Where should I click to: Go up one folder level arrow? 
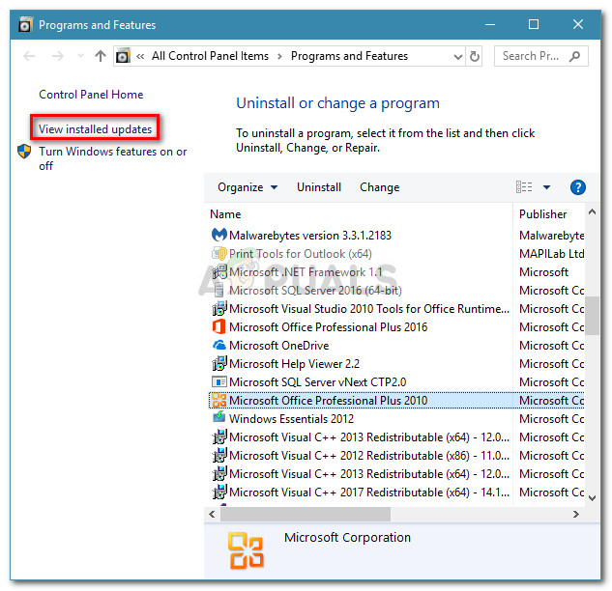(x=101, y=56)
